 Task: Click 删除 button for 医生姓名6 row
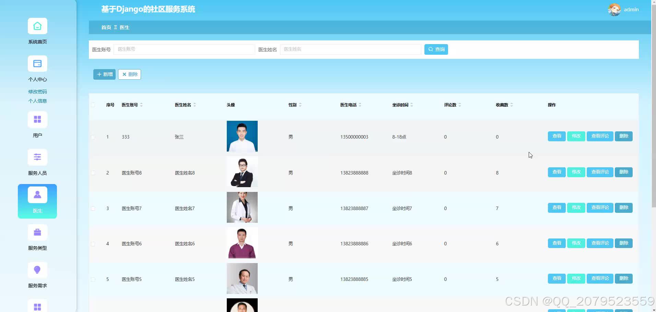pos(623,243)
